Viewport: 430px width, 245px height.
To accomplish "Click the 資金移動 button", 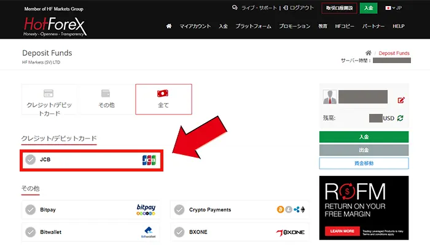I will pos(364,164).
